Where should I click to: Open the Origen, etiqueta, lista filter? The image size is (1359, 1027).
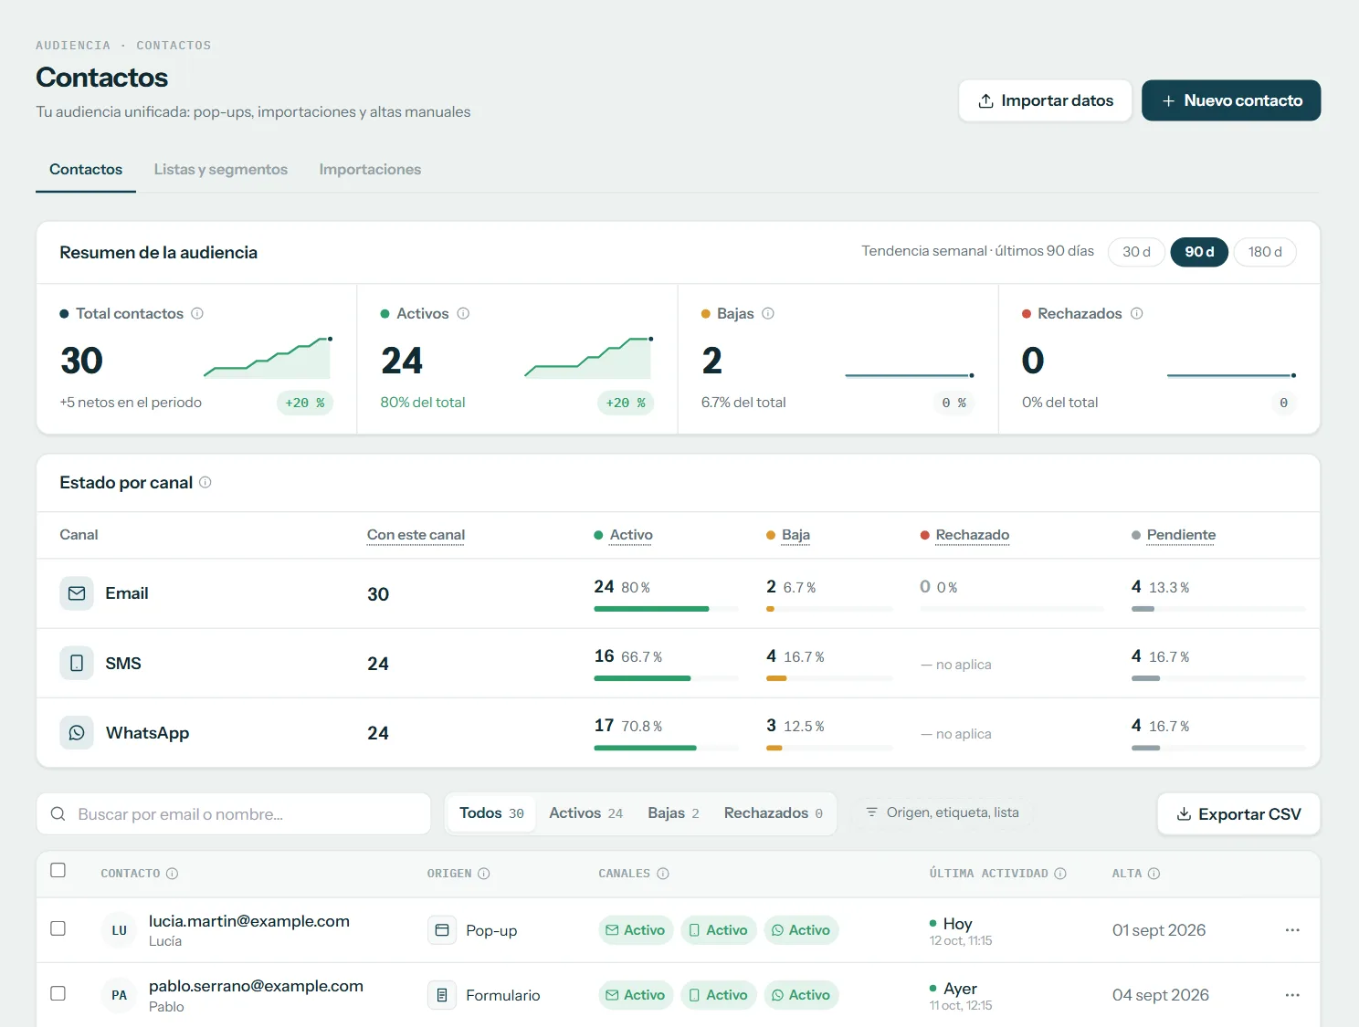(942, 812)
